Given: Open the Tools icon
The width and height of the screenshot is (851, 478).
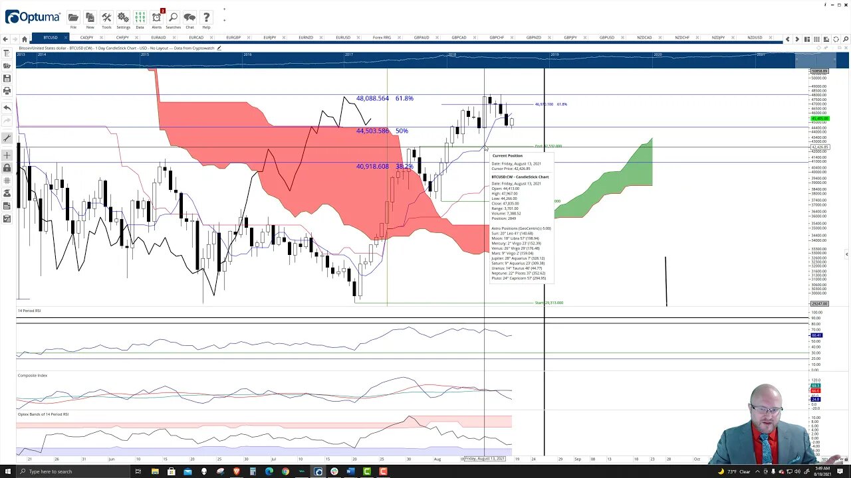Looking at the screenshot, I should [106, 17].
